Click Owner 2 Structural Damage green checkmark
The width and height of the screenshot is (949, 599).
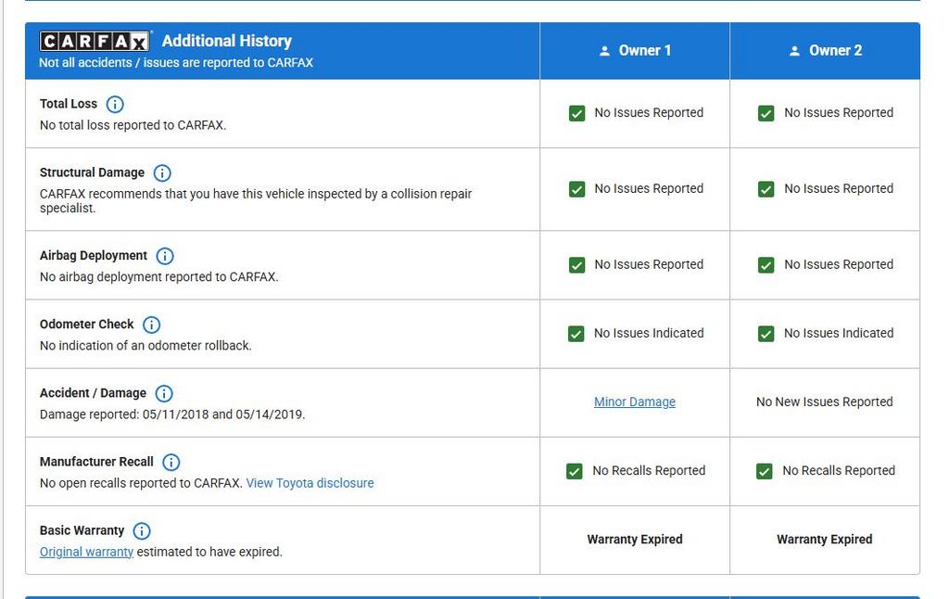coord(766,189)
